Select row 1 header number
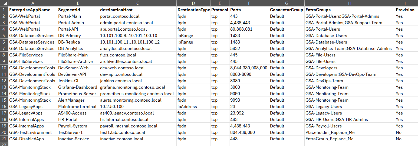 pos(4,10)
